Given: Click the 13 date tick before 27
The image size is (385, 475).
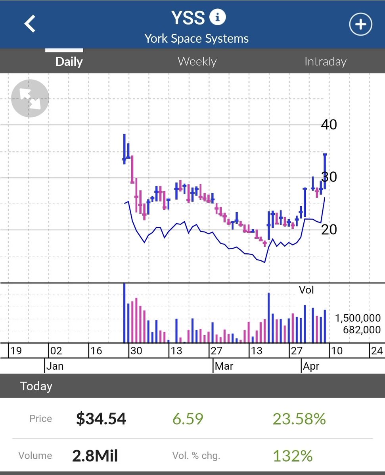Looking at the screenshot, I should (176, 351).
